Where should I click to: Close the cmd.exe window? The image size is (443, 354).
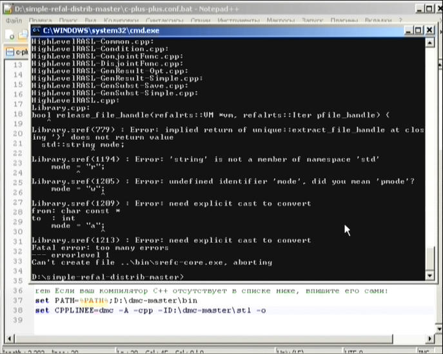(429, 30)
